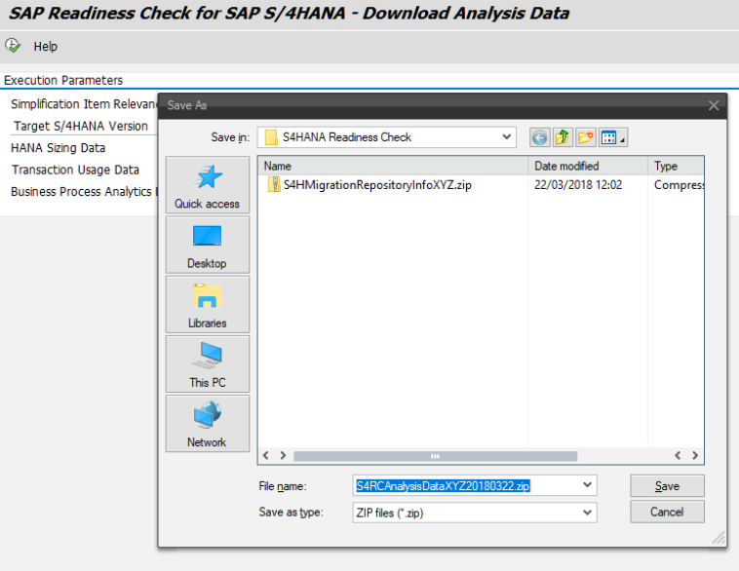Go up one folder level icon
Screen dimensions: 739x571
(563, 137)
